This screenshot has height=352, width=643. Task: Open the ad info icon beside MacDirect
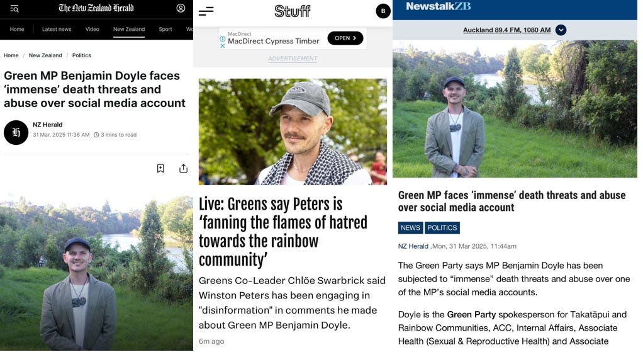223,39
